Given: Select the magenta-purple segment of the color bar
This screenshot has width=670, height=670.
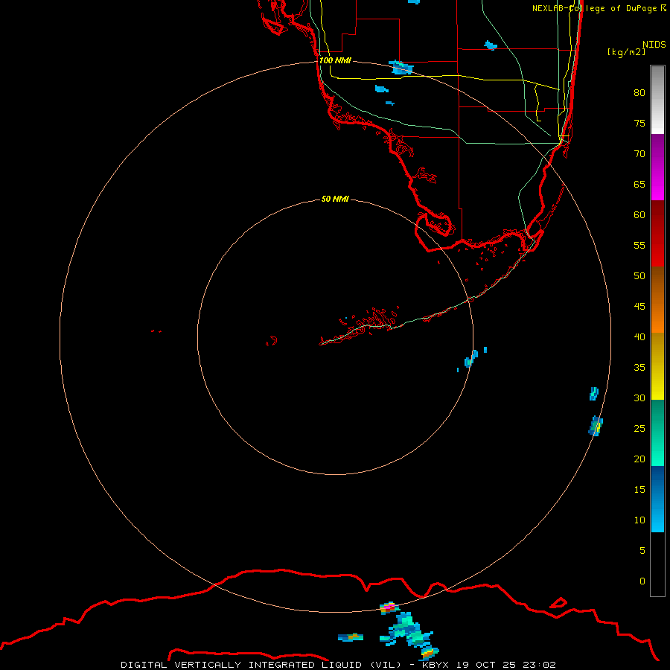Looking at the screenshot, I should (x=657, y=167).
